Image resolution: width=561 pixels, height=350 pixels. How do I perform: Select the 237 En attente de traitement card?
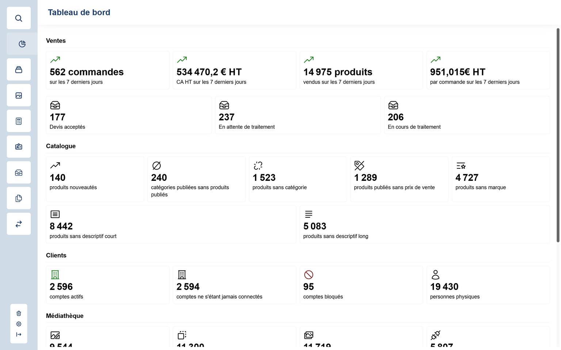click(298, 115)
